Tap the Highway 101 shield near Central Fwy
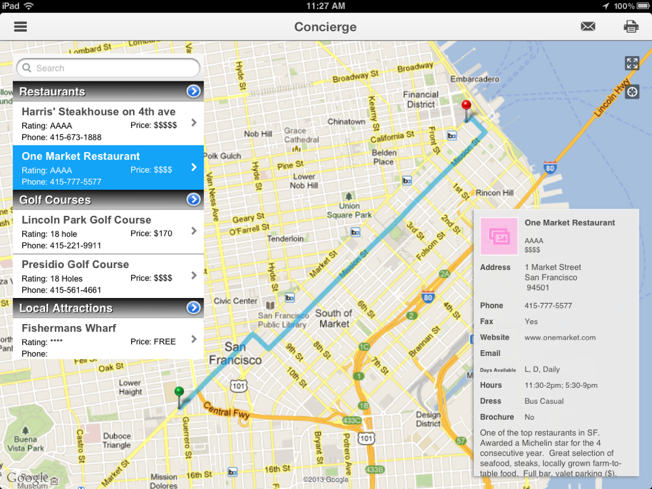Image resolution: width=652 pixels, height=489 pixels. pos(239,386)
